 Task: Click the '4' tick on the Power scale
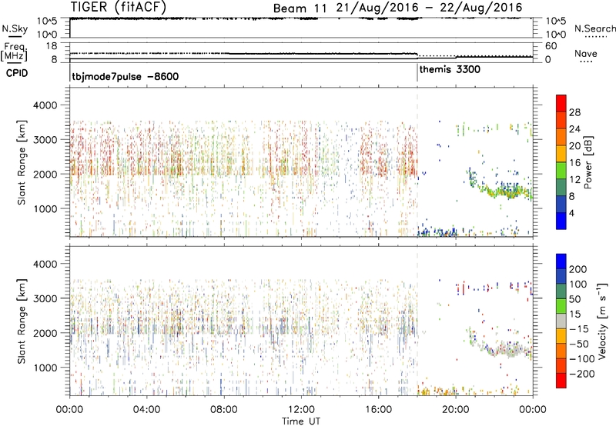571,213
